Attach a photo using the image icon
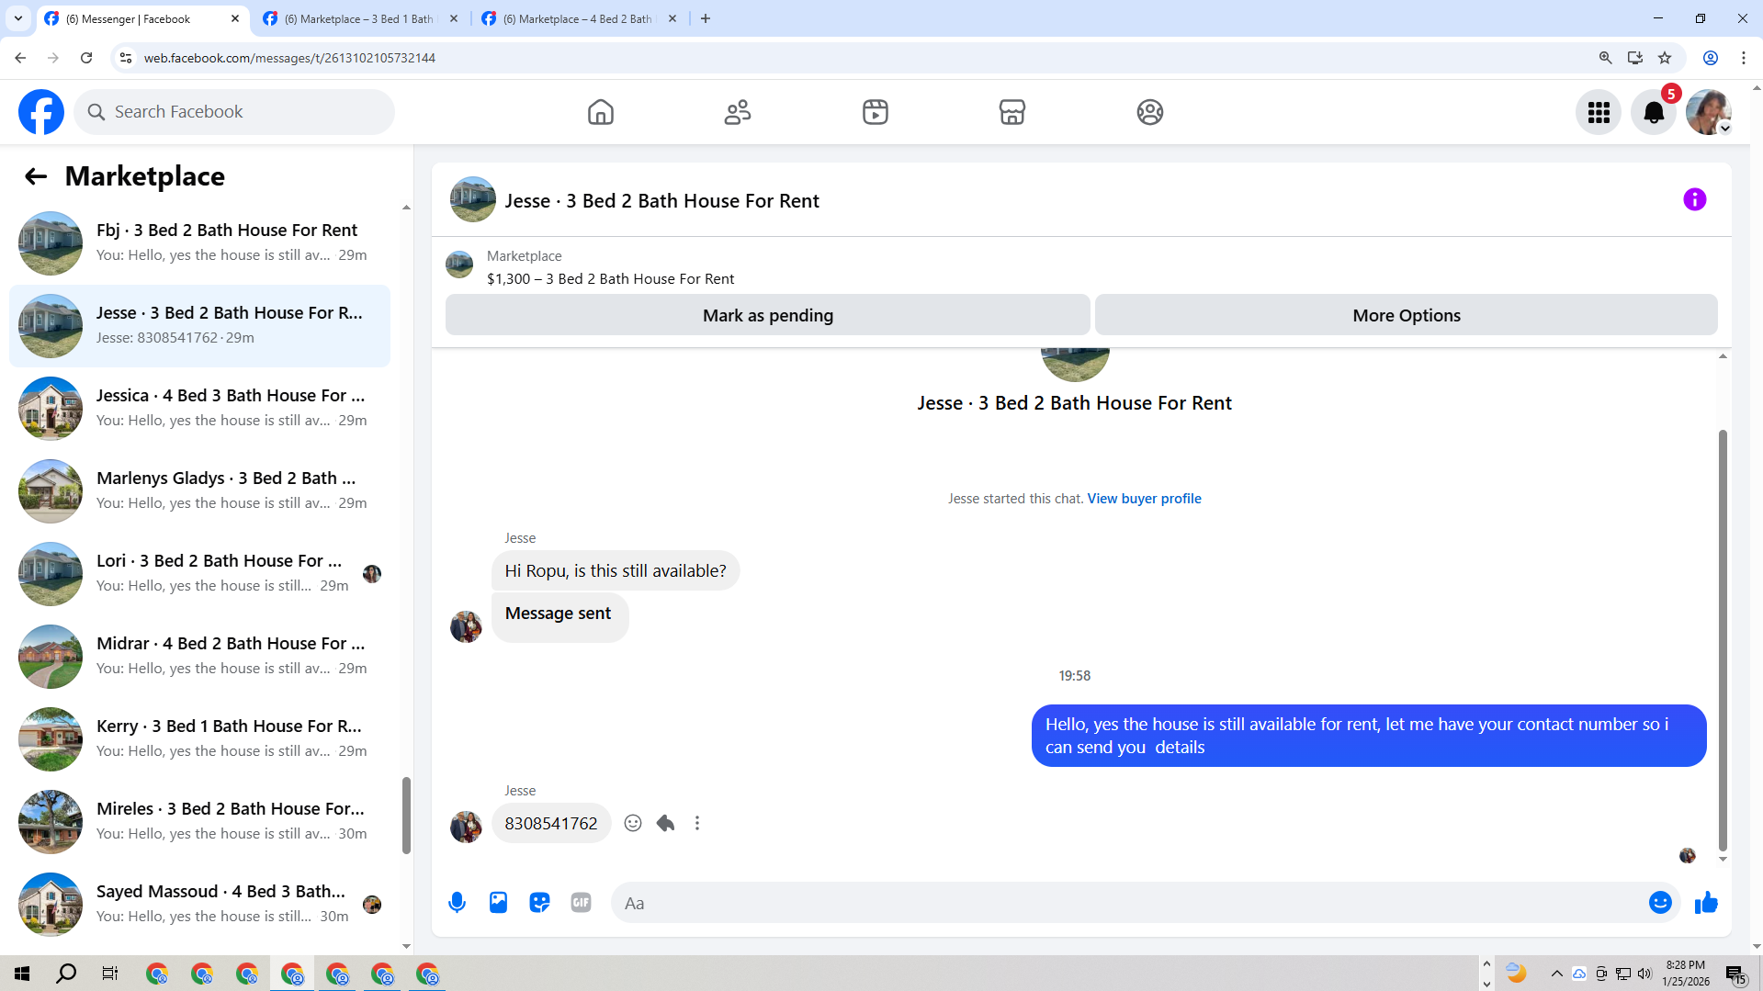The image size is (1763, 991). (498, 903)
